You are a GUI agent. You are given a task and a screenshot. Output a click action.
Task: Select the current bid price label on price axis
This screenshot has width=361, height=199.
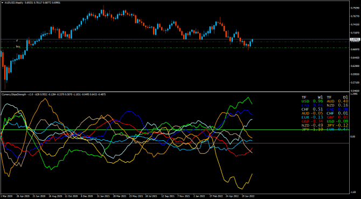click(355, 39)
